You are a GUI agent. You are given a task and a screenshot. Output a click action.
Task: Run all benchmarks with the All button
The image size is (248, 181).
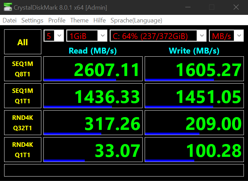[23, 42]
